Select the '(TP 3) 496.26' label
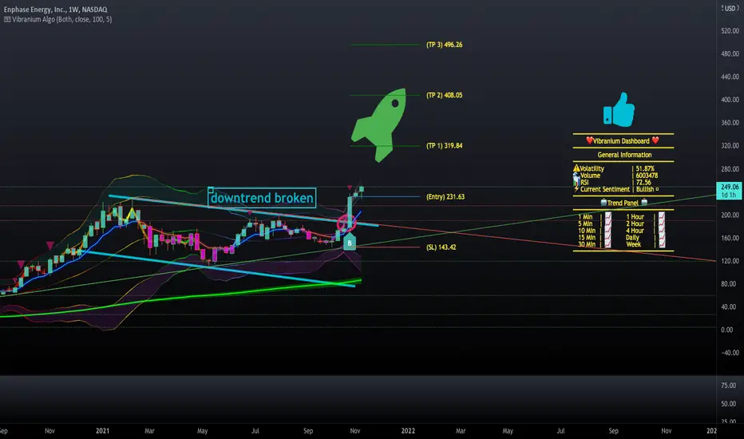This screenshot has height=439, width=744. (x=444, y=45)
